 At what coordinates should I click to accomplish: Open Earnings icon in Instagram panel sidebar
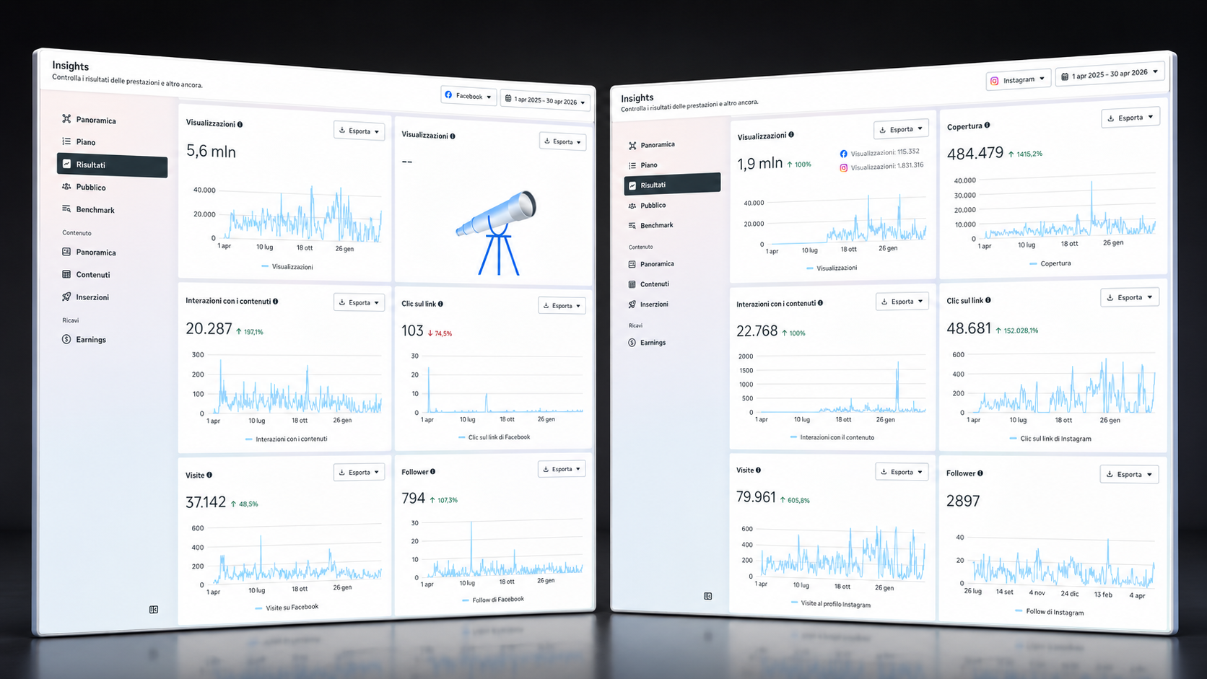tap(632, 343)
